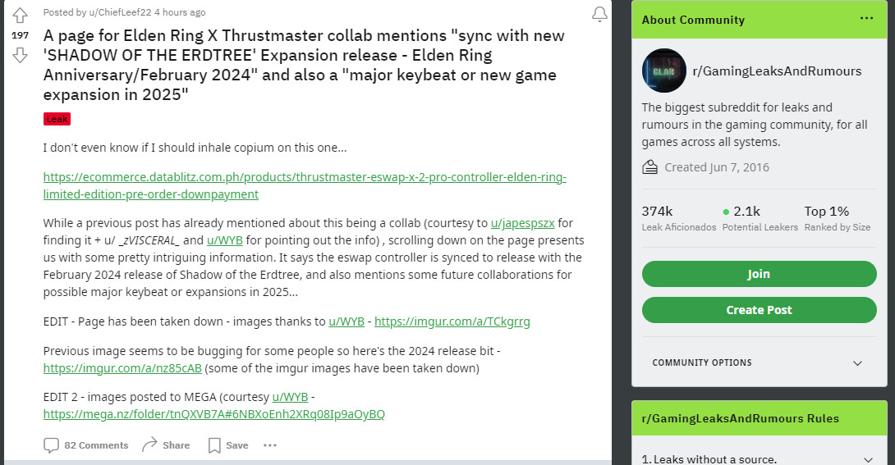This screenshot has width=895, height=465.
Task: Open the 82 Comments section
Action: (x=86, y=445)
